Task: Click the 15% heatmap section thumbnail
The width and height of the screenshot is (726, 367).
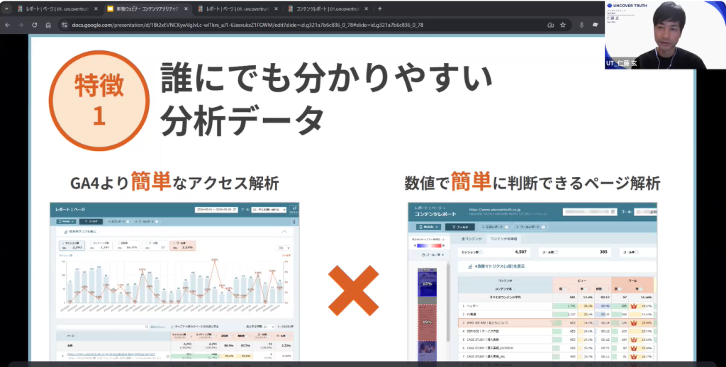Action: click(428, 283)
